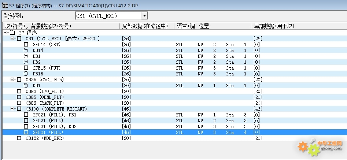Select the SFC21 (FILL), DB2 label

pos(55,126)
